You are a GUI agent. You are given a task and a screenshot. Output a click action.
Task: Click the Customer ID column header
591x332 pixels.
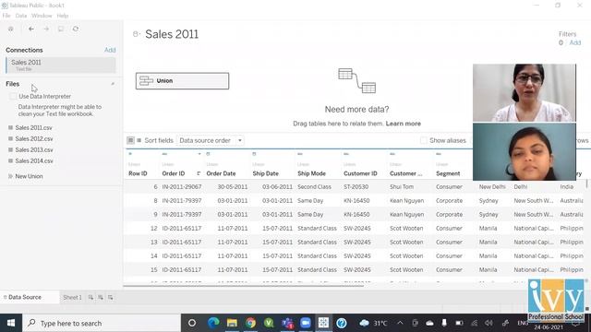360,173
